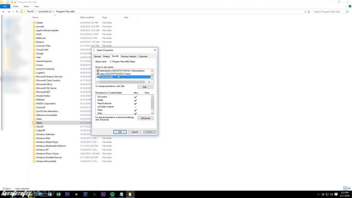Screen dimensions: 352x198
Task: Click the Users group icon in the list
Action: tap(98, 74)
